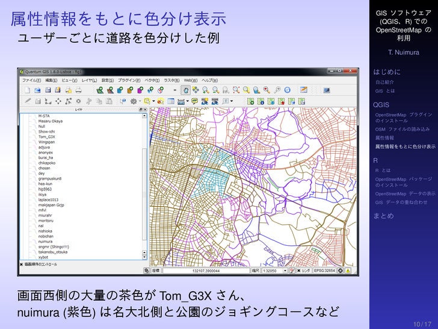The height and width of the screenshot is (329, 438).
Task: Click the purple Add WMS Layer icon
Action: (x=140, y=90)
